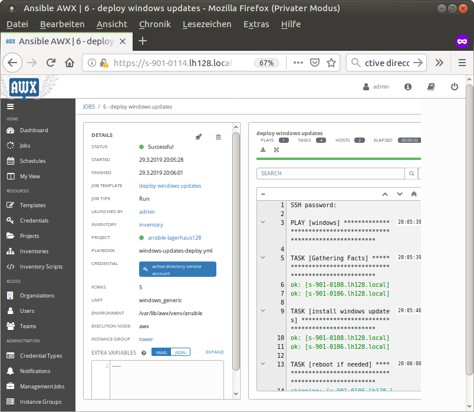Collapse the PLAY [windows] output section
This screenshot has width=474, height=412.
pos(263,222)
